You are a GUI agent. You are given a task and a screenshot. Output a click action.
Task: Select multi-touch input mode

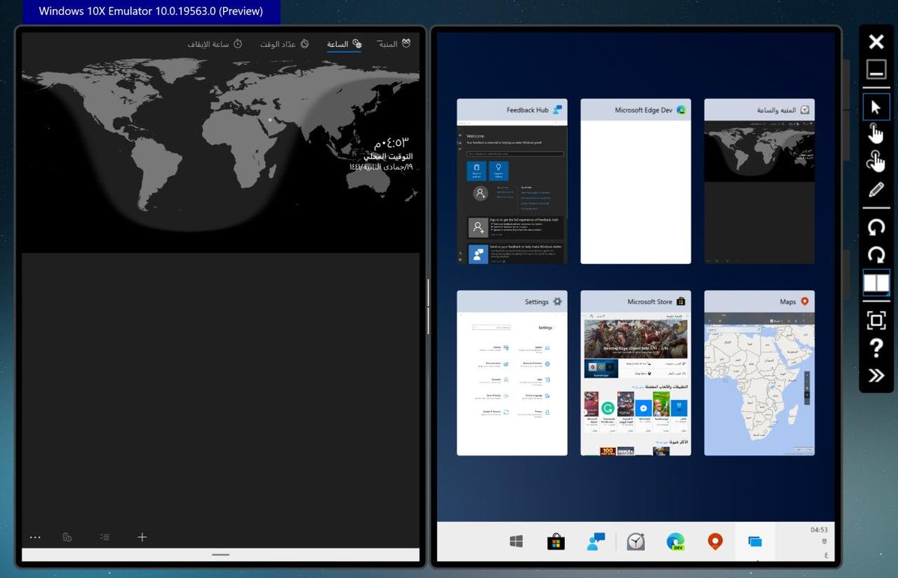(876, 161)
